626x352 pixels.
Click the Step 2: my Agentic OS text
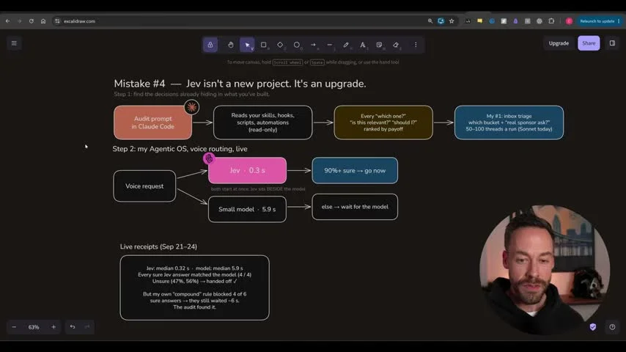tap(180, 149)
